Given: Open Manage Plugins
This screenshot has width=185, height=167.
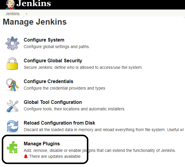Looking at the screenshot, I should [x=42, y=144].
